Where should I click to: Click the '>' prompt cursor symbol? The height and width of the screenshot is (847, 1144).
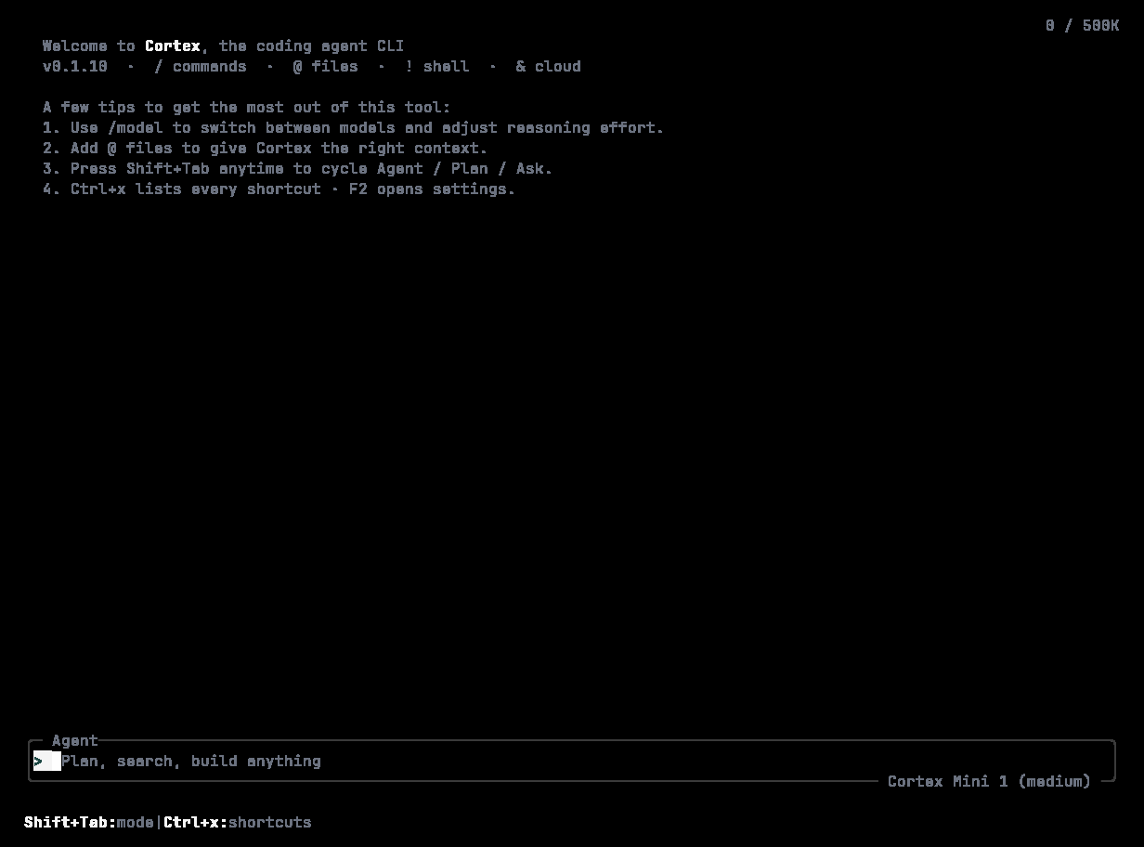38,761
